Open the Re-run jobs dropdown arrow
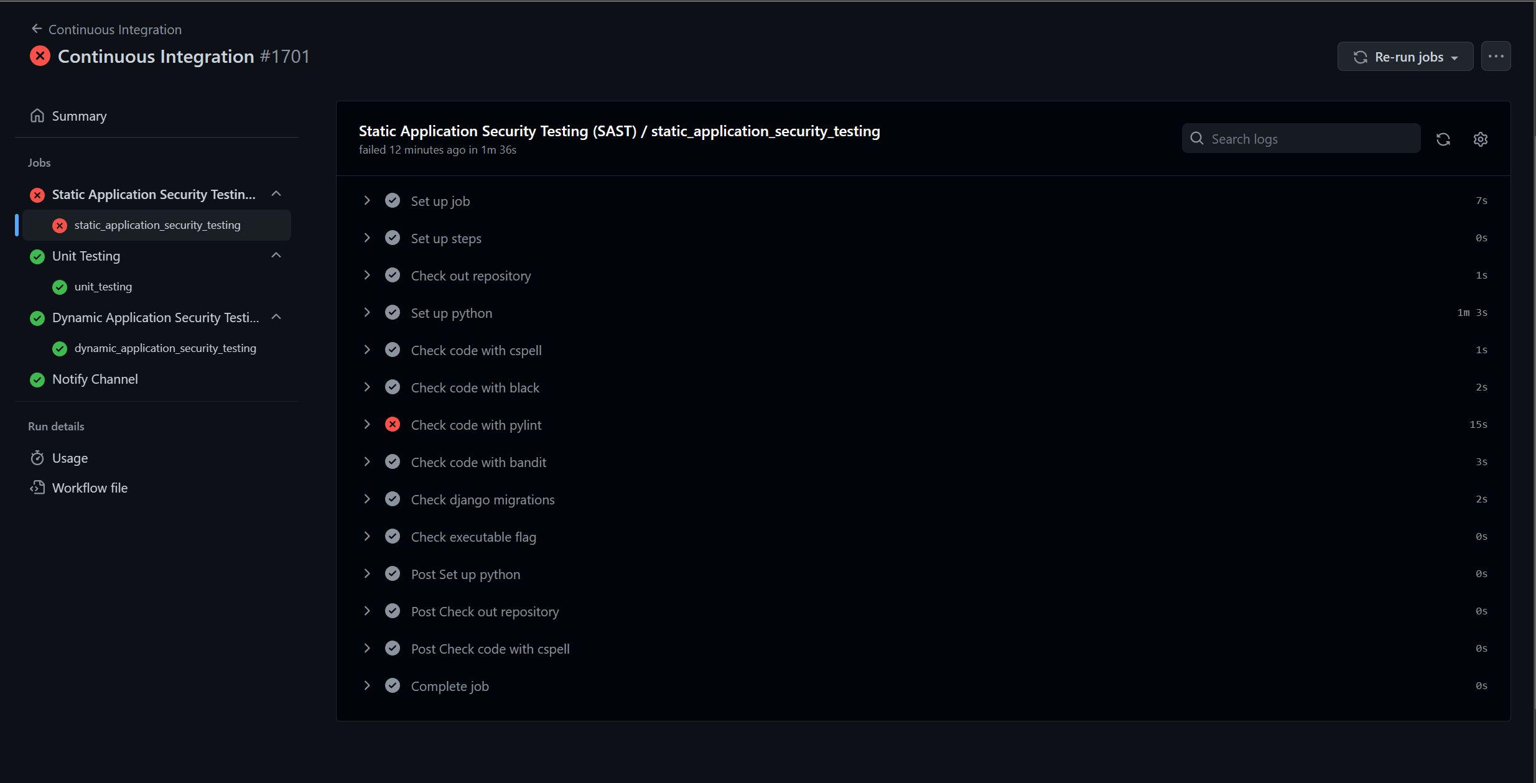Screen dimensions: 1536x783 point(1454,57)
